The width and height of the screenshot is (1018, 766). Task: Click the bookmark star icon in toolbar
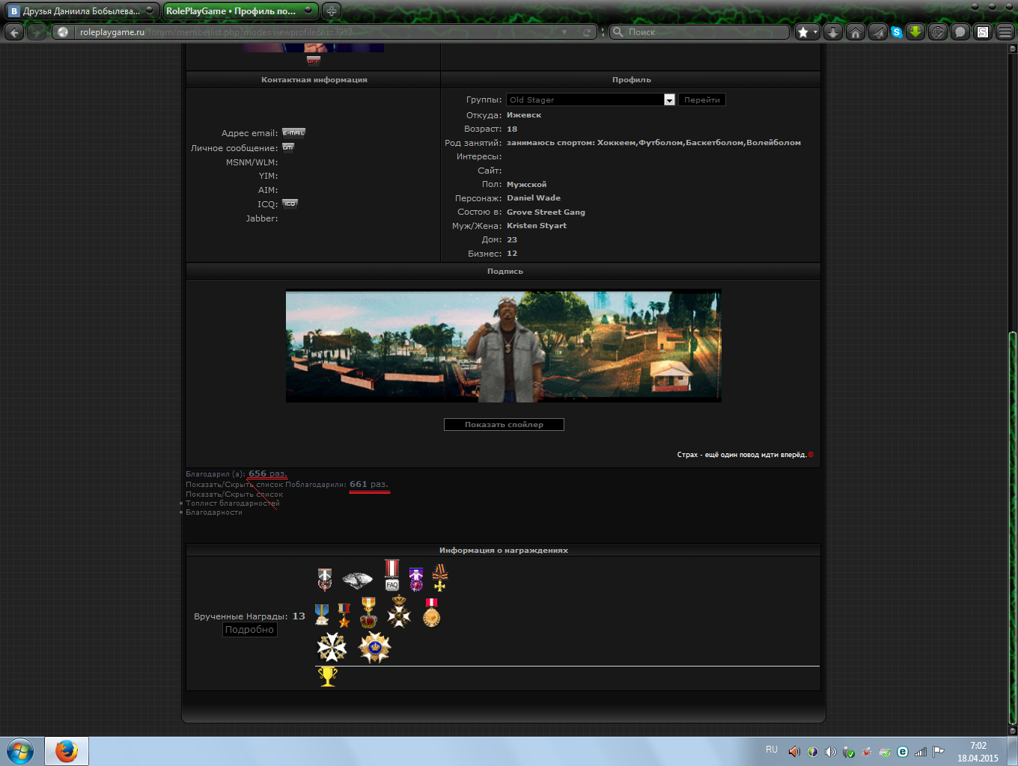point(802,31)
